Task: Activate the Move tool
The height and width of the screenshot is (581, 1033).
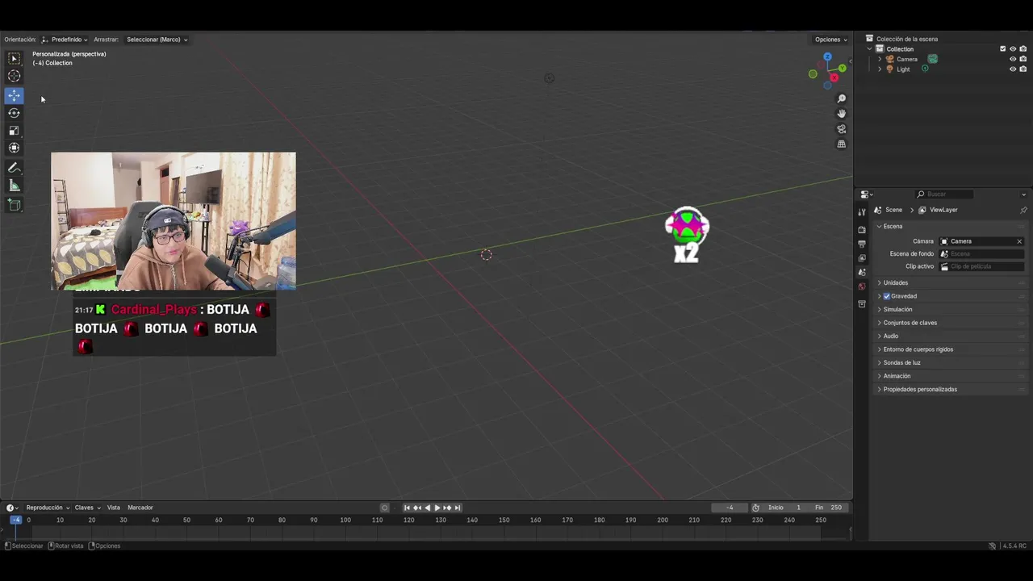Action: tap(14, 95)
